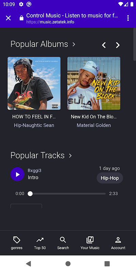
Task: Expand Popular Tracks section chevron
Action: point(70,156)
